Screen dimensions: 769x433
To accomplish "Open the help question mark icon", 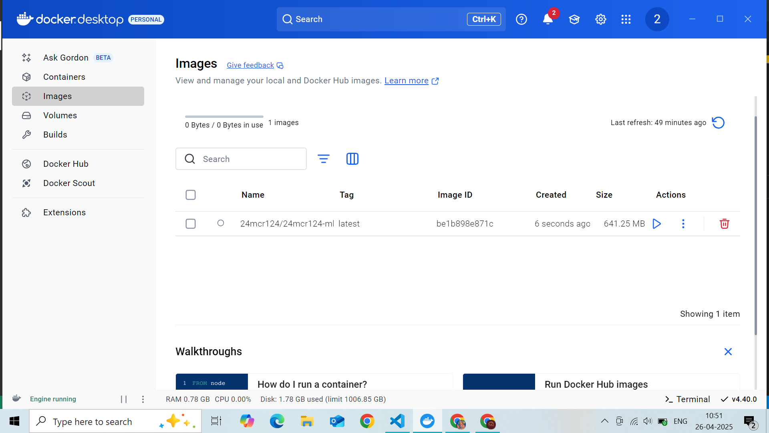I will click(521, 19).
